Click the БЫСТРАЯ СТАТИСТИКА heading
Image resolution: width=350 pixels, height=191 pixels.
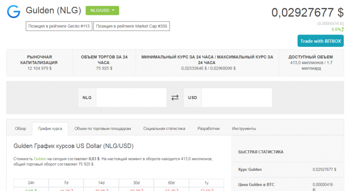pos(261,152)
